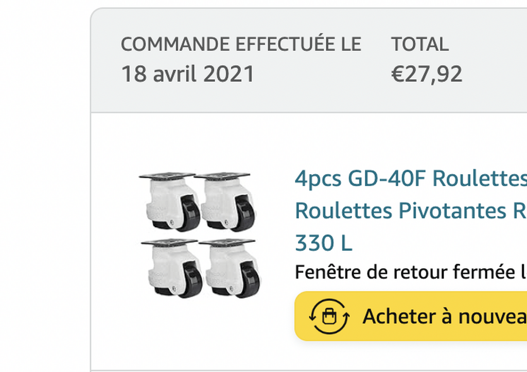Click the COMMANDE EFFECTUÉE LE label
The width and height of the screenshot is (527, 372).
[241, 44]
